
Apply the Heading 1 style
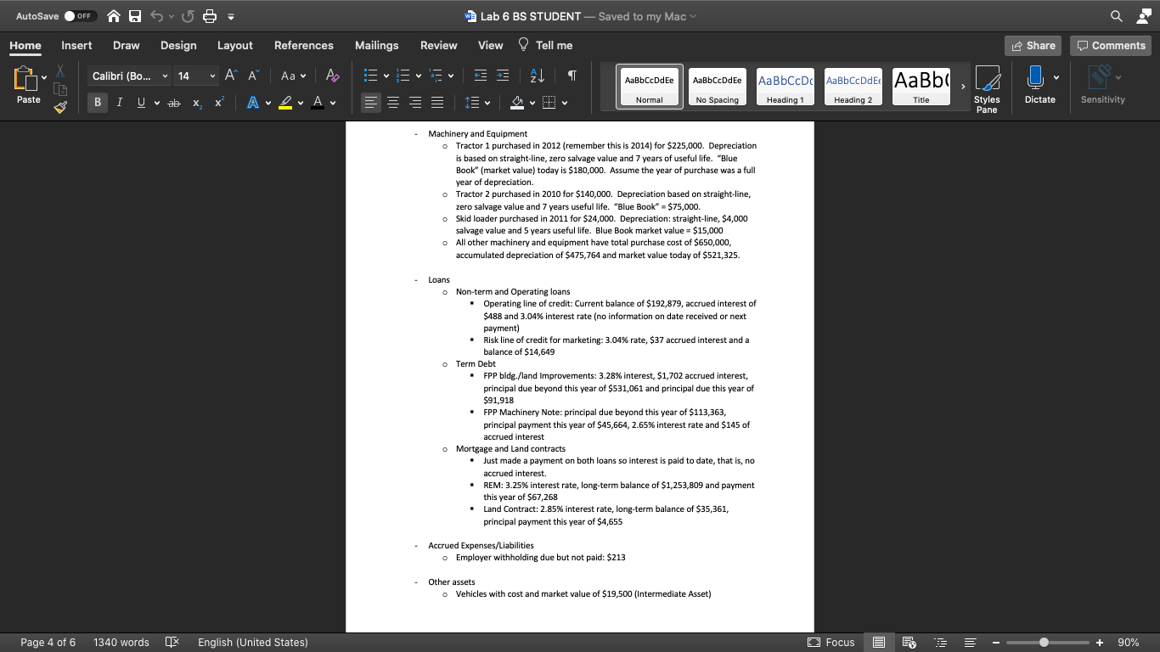point(785,85)
